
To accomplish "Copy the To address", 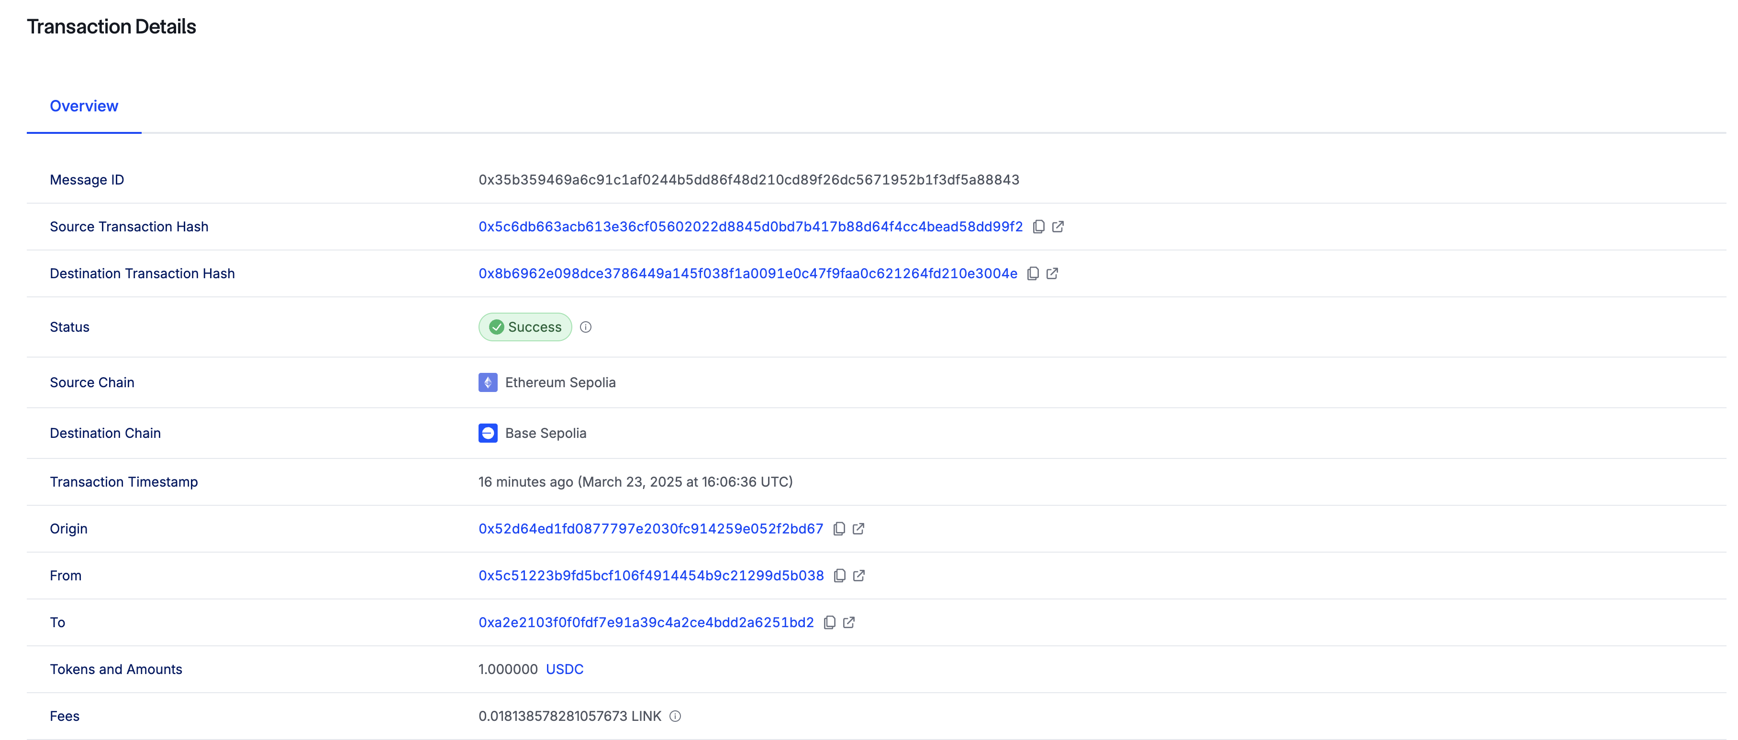I will click(x=829, y=623).
